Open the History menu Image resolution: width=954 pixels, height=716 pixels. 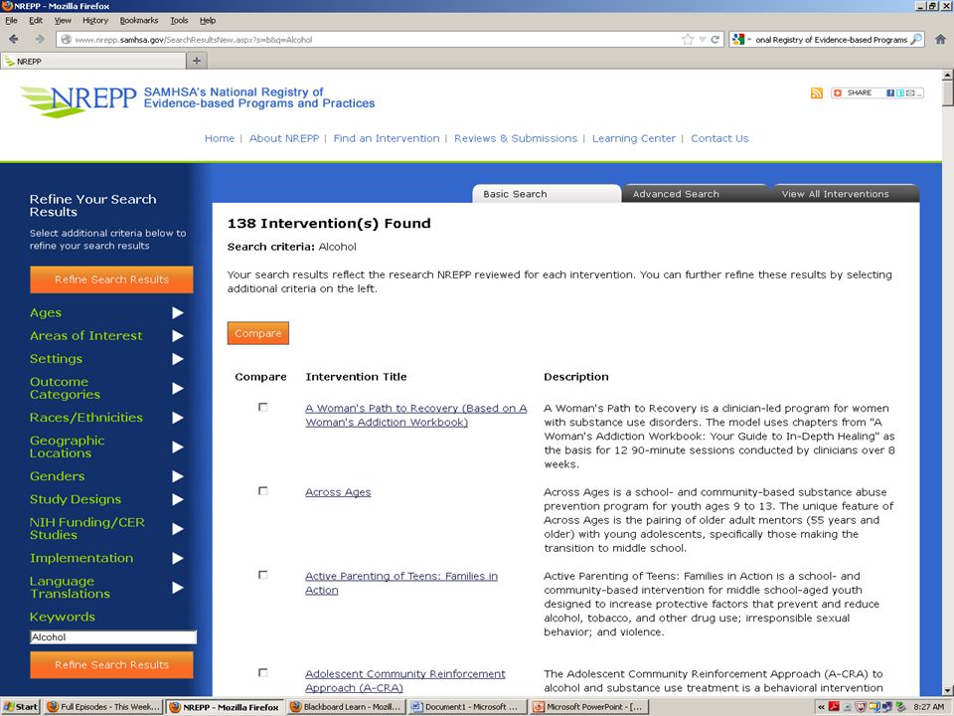[x=95, y=20]
